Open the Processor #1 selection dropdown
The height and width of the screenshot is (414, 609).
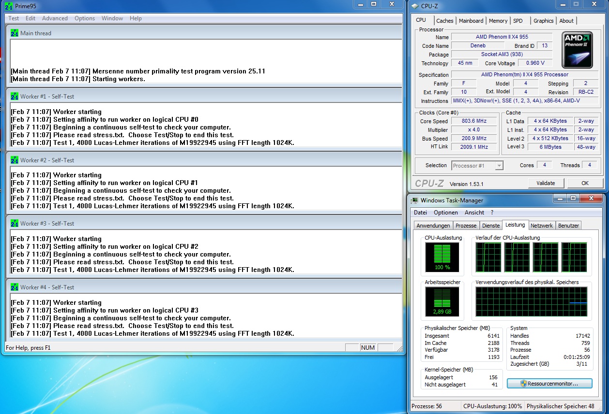[477, 166]
